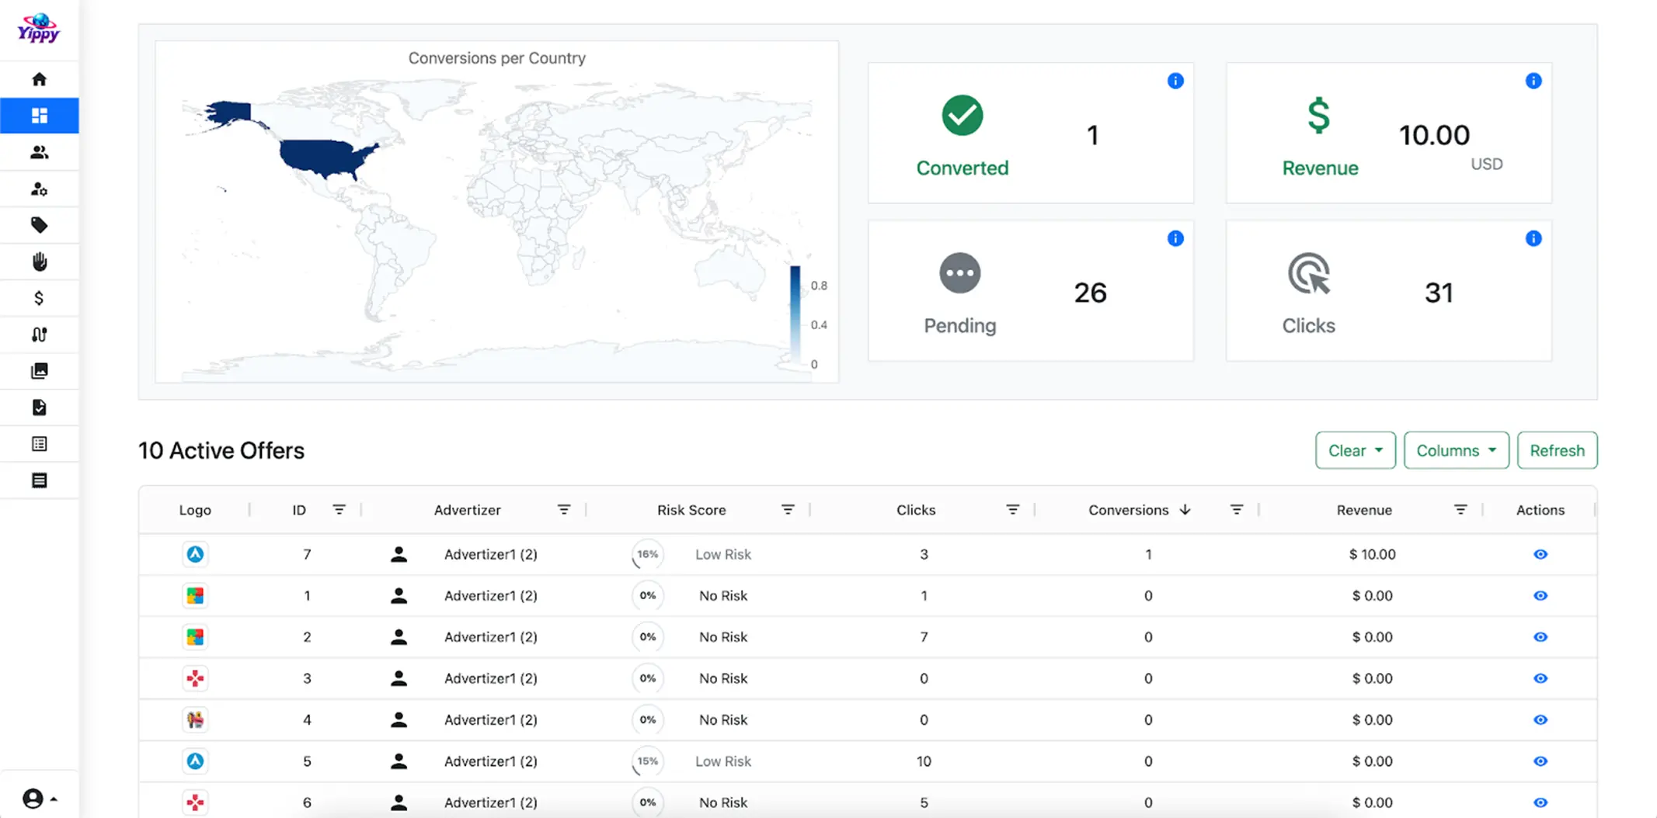The height and width of the screenshot is (818, 1657).
Task: Select the Dashboard icon in the sidebar
Action: [x=39, y=115]
